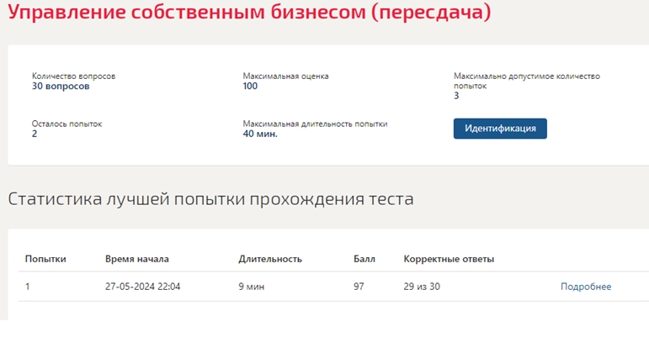The image size is (649, 337).
Task: Click the attempt number 1 cell
Action: [x=27, y=287]
